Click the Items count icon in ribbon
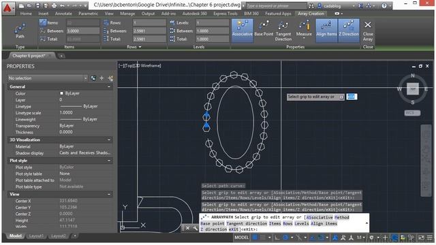The image size is (436, 245). coord(43,22)
